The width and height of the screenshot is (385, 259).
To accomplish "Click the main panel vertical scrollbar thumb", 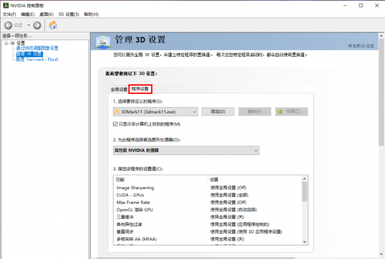I will tap(381, 93).
